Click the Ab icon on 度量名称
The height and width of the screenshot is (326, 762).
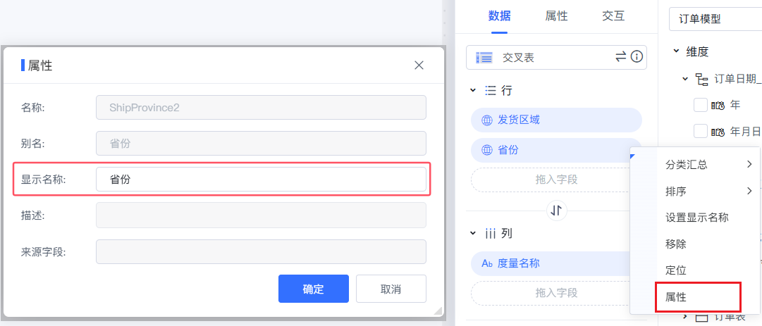[486, 264]
